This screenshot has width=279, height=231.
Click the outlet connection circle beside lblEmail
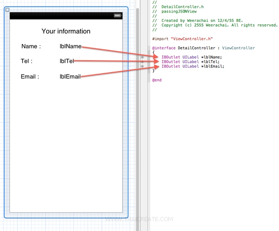[x=142, y=66]
